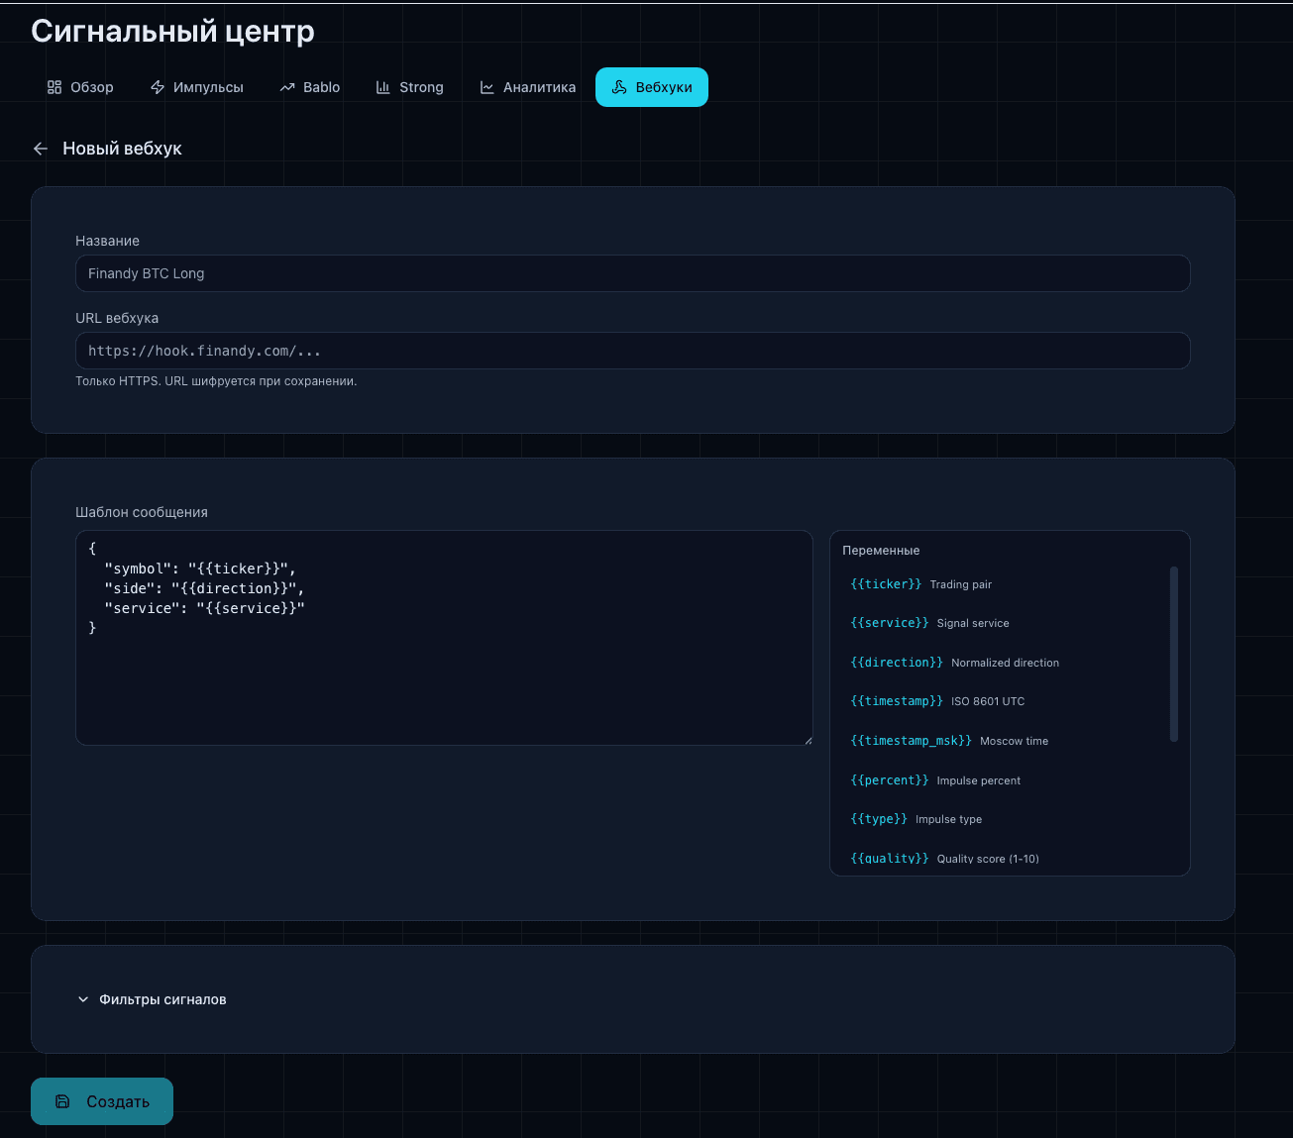Insert the {{ticker}} variable

886,584
